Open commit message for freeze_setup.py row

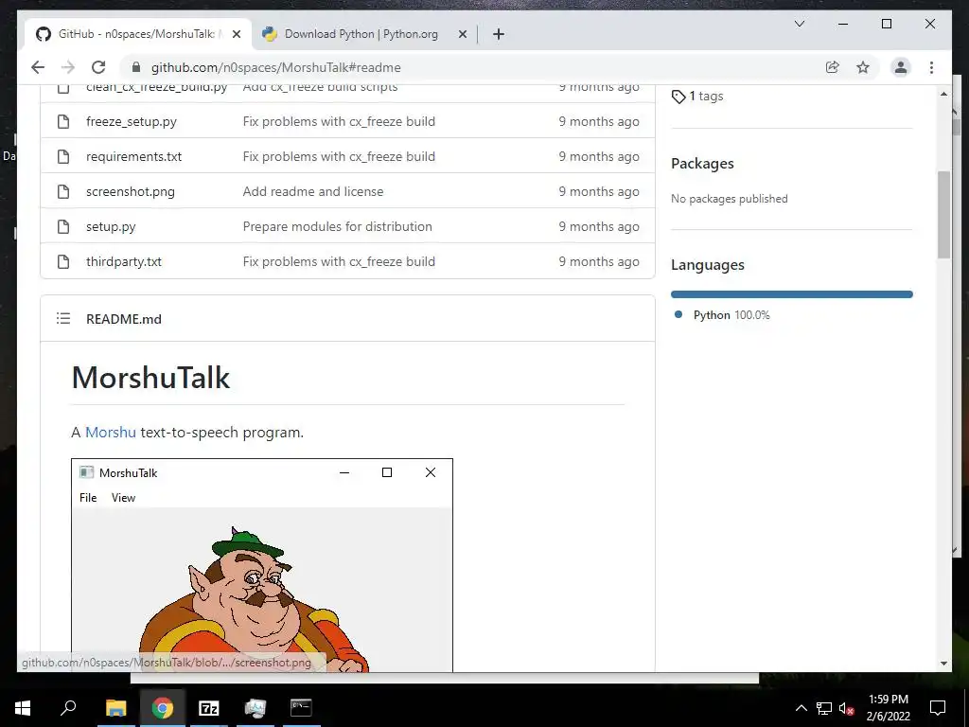click(339, 121)
